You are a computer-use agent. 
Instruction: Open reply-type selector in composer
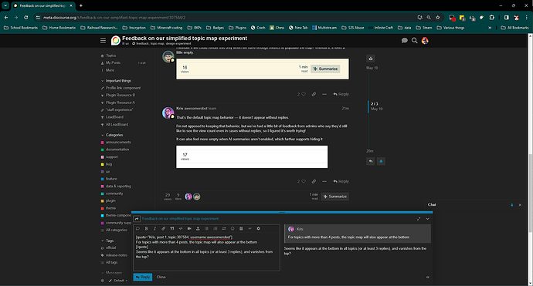tap(137, 219)
